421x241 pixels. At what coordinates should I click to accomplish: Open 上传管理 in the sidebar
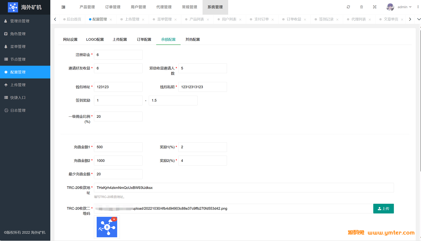[25, 85]
